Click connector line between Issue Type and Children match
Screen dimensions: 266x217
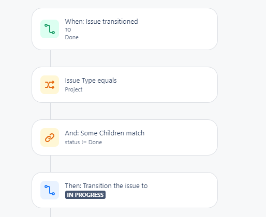click(51, 111)
